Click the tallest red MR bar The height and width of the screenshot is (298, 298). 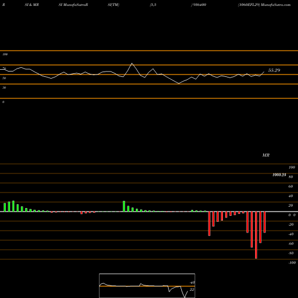point(256,235)
